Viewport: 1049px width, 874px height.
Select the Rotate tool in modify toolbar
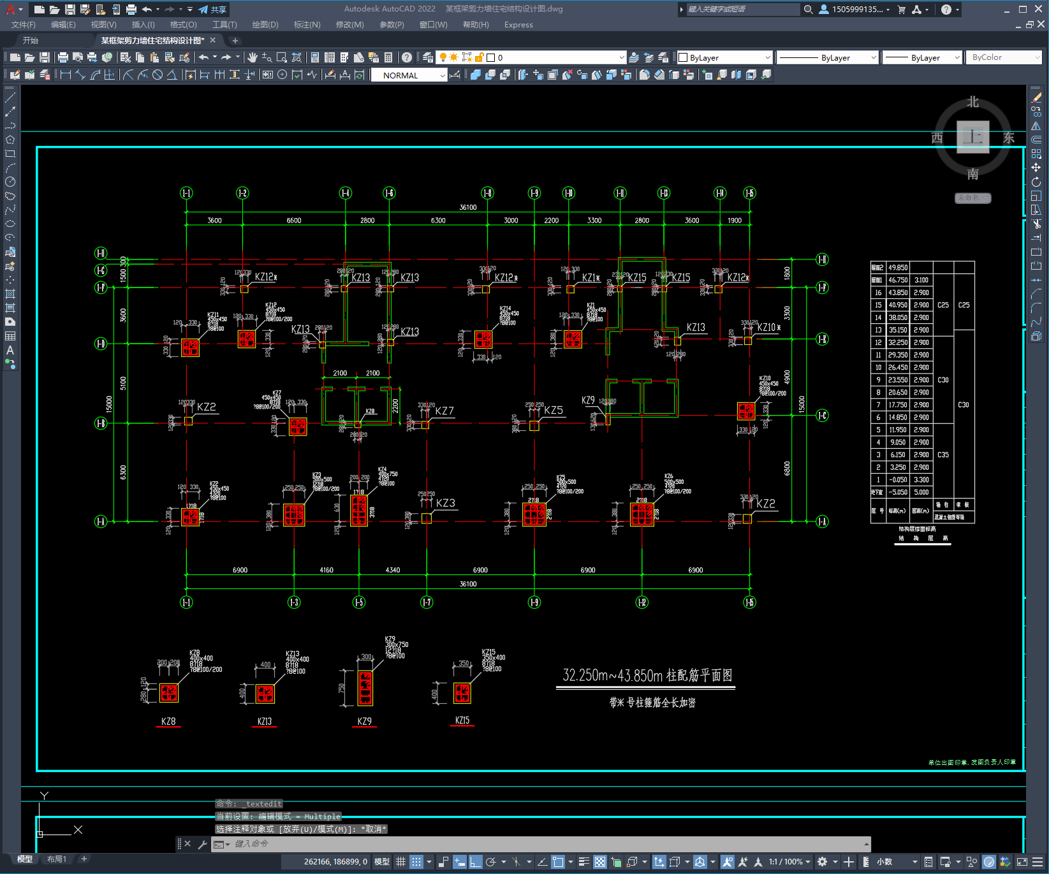(x=1036, y=182)
